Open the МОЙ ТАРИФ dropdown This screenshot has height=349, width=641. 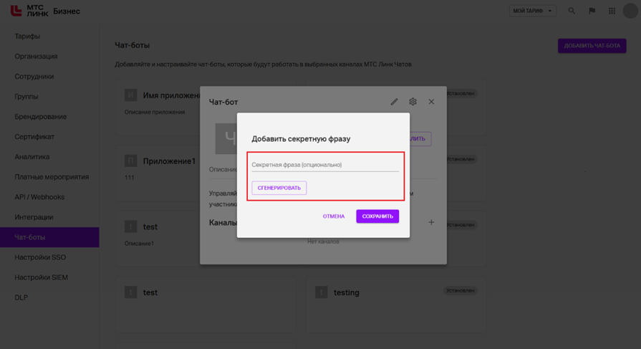533,11
